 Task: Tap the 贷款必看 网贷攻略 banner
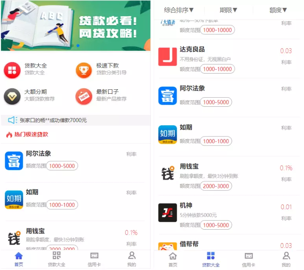(x=76, y=26)
